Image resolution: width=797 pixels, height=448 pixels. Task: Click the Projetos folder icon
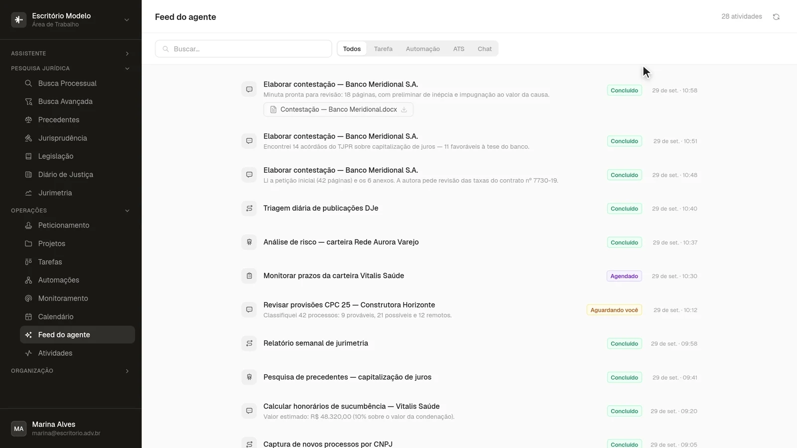(28, 243)
